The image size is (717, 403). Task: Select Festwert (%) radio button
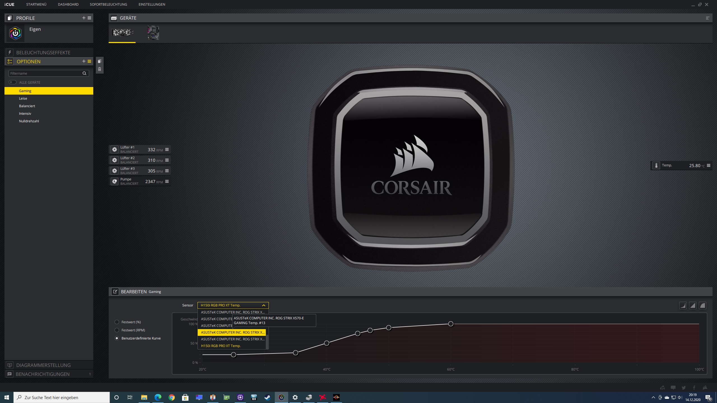click(117, 322)
